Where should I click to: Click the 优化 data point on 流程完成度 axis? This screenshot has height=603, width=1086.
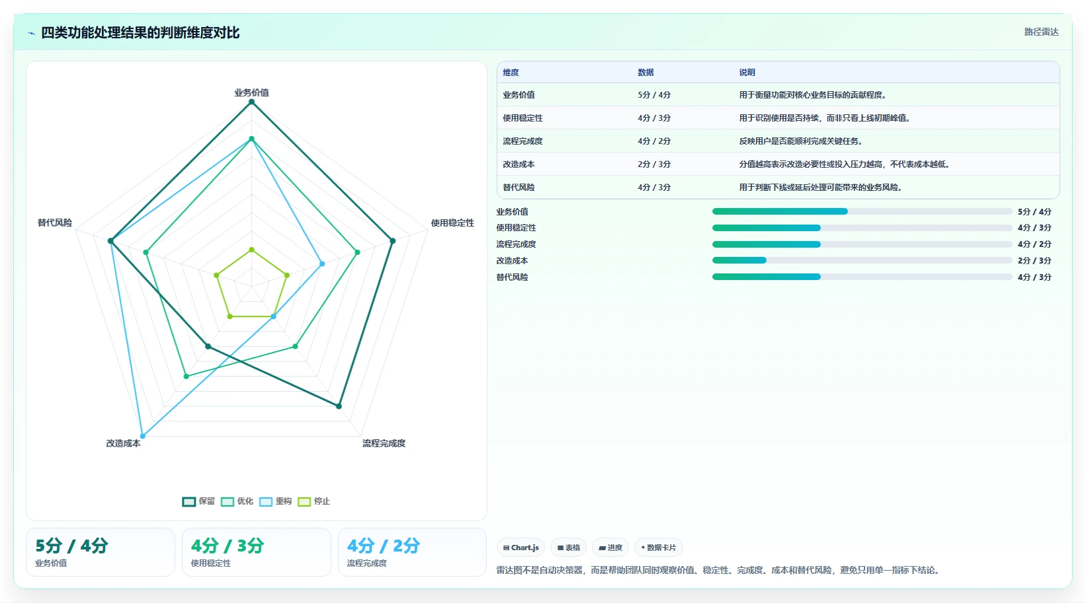coord(295,346)
